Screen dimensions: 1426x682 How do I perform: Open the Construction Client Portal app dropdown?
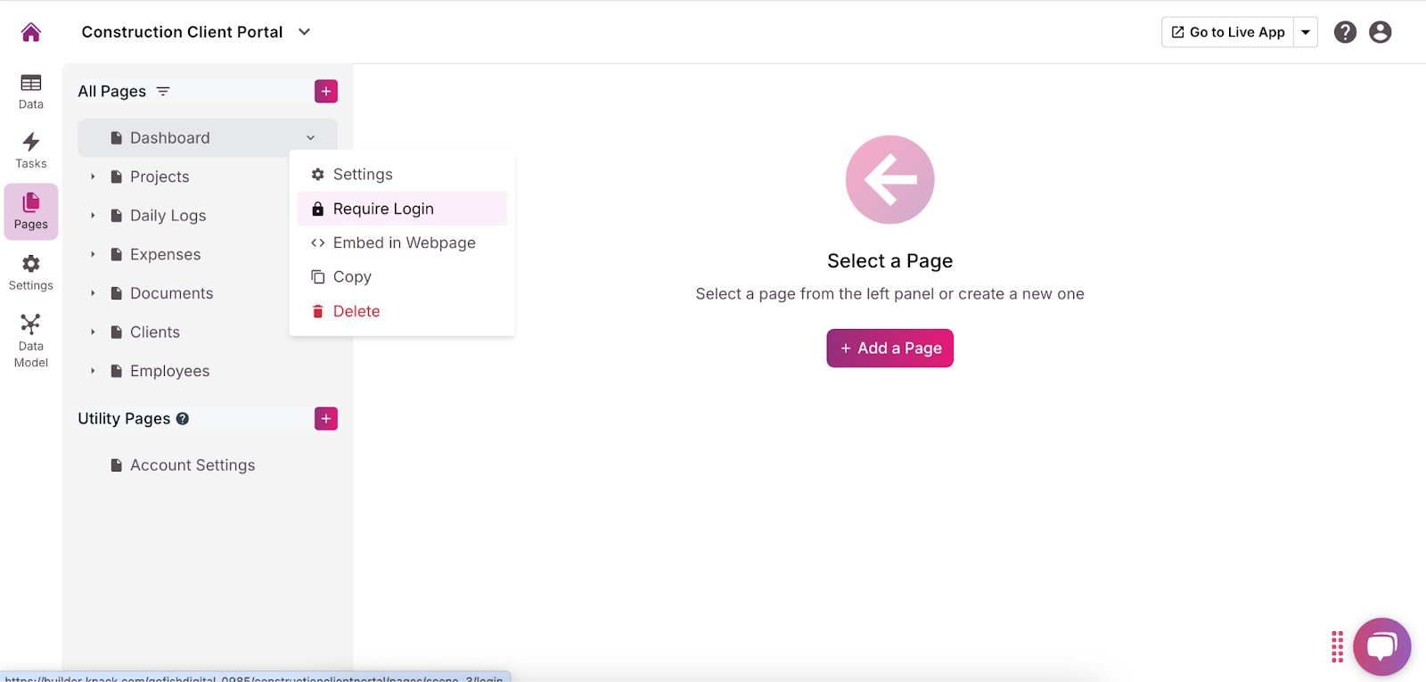tap(304, 32)
